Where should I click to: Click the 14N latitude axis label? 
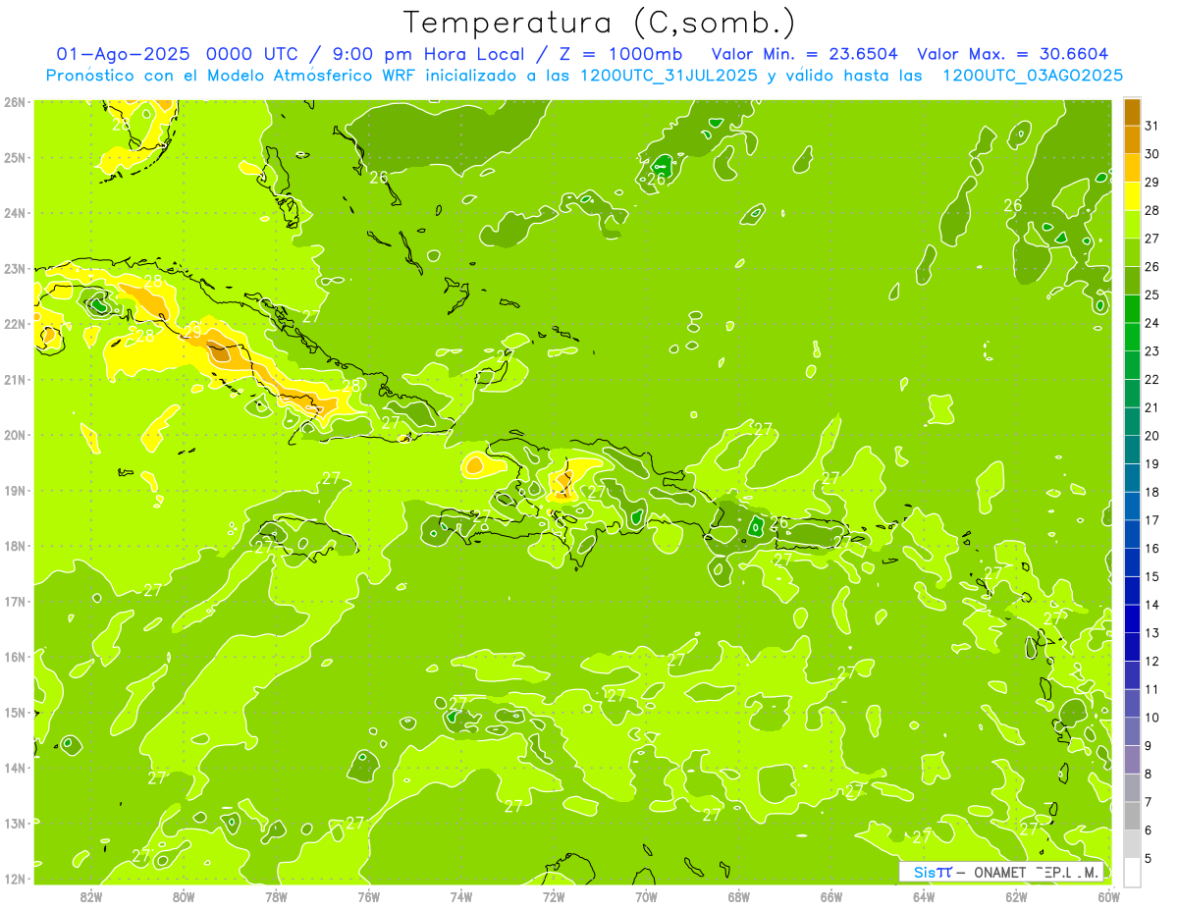14,768
